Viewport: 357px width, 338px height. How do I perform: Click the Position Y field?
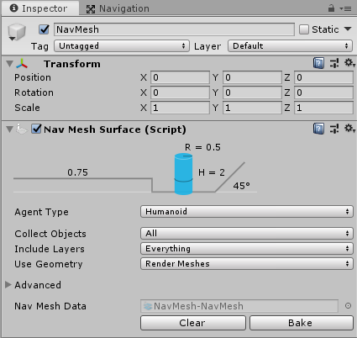click(252, 77)
